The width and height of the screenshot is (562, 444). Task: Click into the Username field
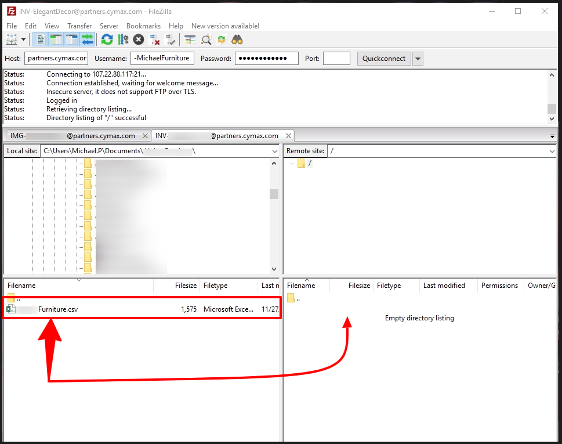point(162,59)
